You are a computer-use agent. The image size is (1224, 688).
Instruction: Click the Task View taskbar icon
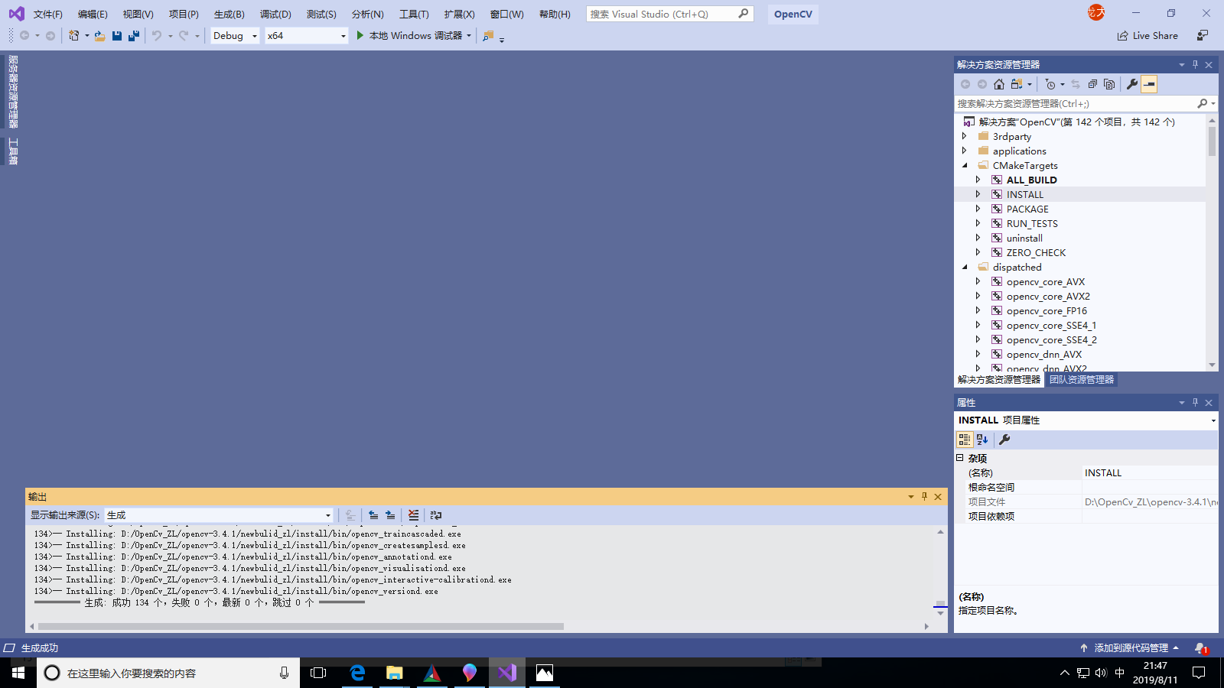click(318, 673)
